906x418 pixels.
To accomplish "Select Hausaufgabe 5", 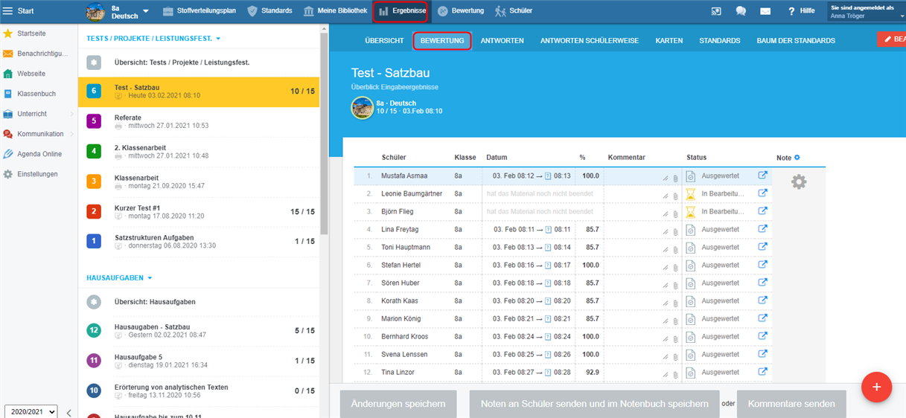I will [x=199, y=361].
